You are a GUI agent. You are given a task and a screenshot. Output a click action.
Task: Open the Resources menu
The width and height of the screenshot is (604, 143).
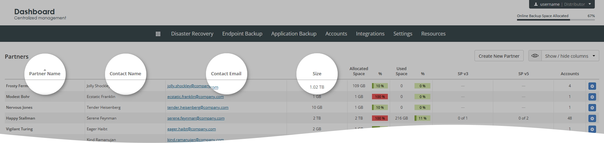coord(433,34)
